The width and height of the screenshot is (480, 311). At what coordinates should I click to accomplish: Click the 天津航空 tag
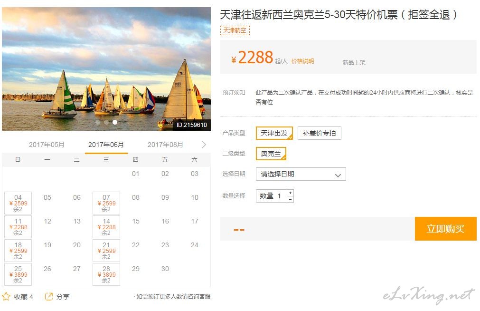(x=235, y=30)
